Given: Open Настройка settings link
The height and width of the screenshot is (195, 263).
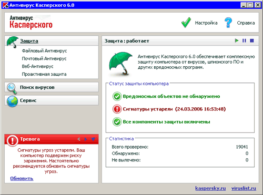Looking at the screenshot, I should click(206, 23).
